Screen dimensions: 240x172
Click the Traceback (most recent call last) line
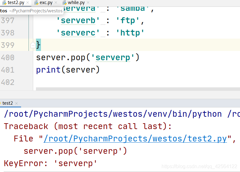(x=88, y=126)
